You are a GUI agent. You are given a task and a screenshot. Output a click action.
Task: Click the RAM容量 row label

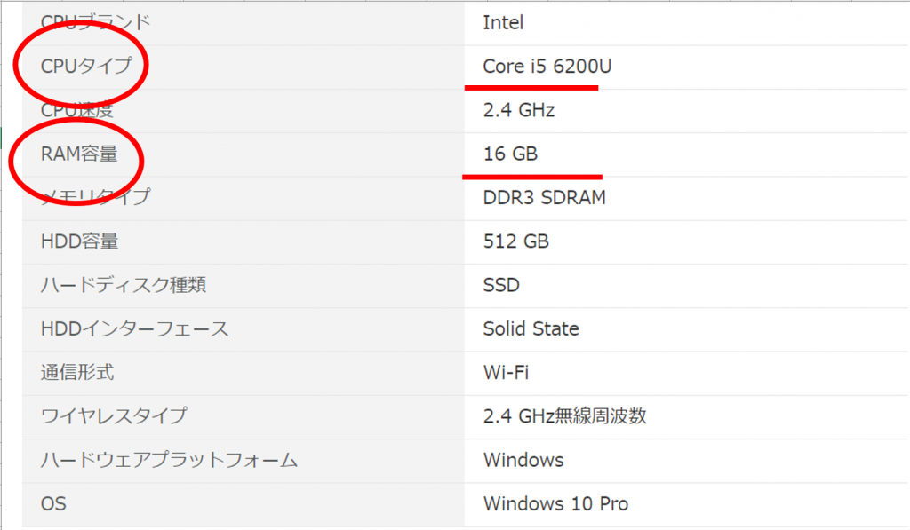pyautogui.click(x=79, y=154)
